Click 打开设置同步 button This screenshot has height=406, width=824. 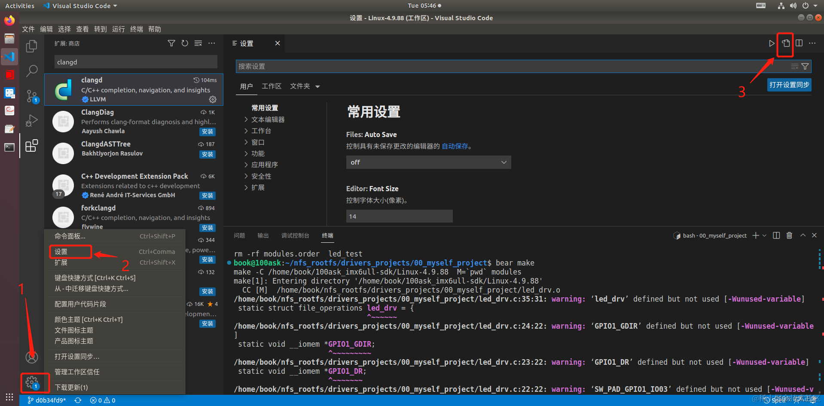pyautogui.click(x=789, y=85)
